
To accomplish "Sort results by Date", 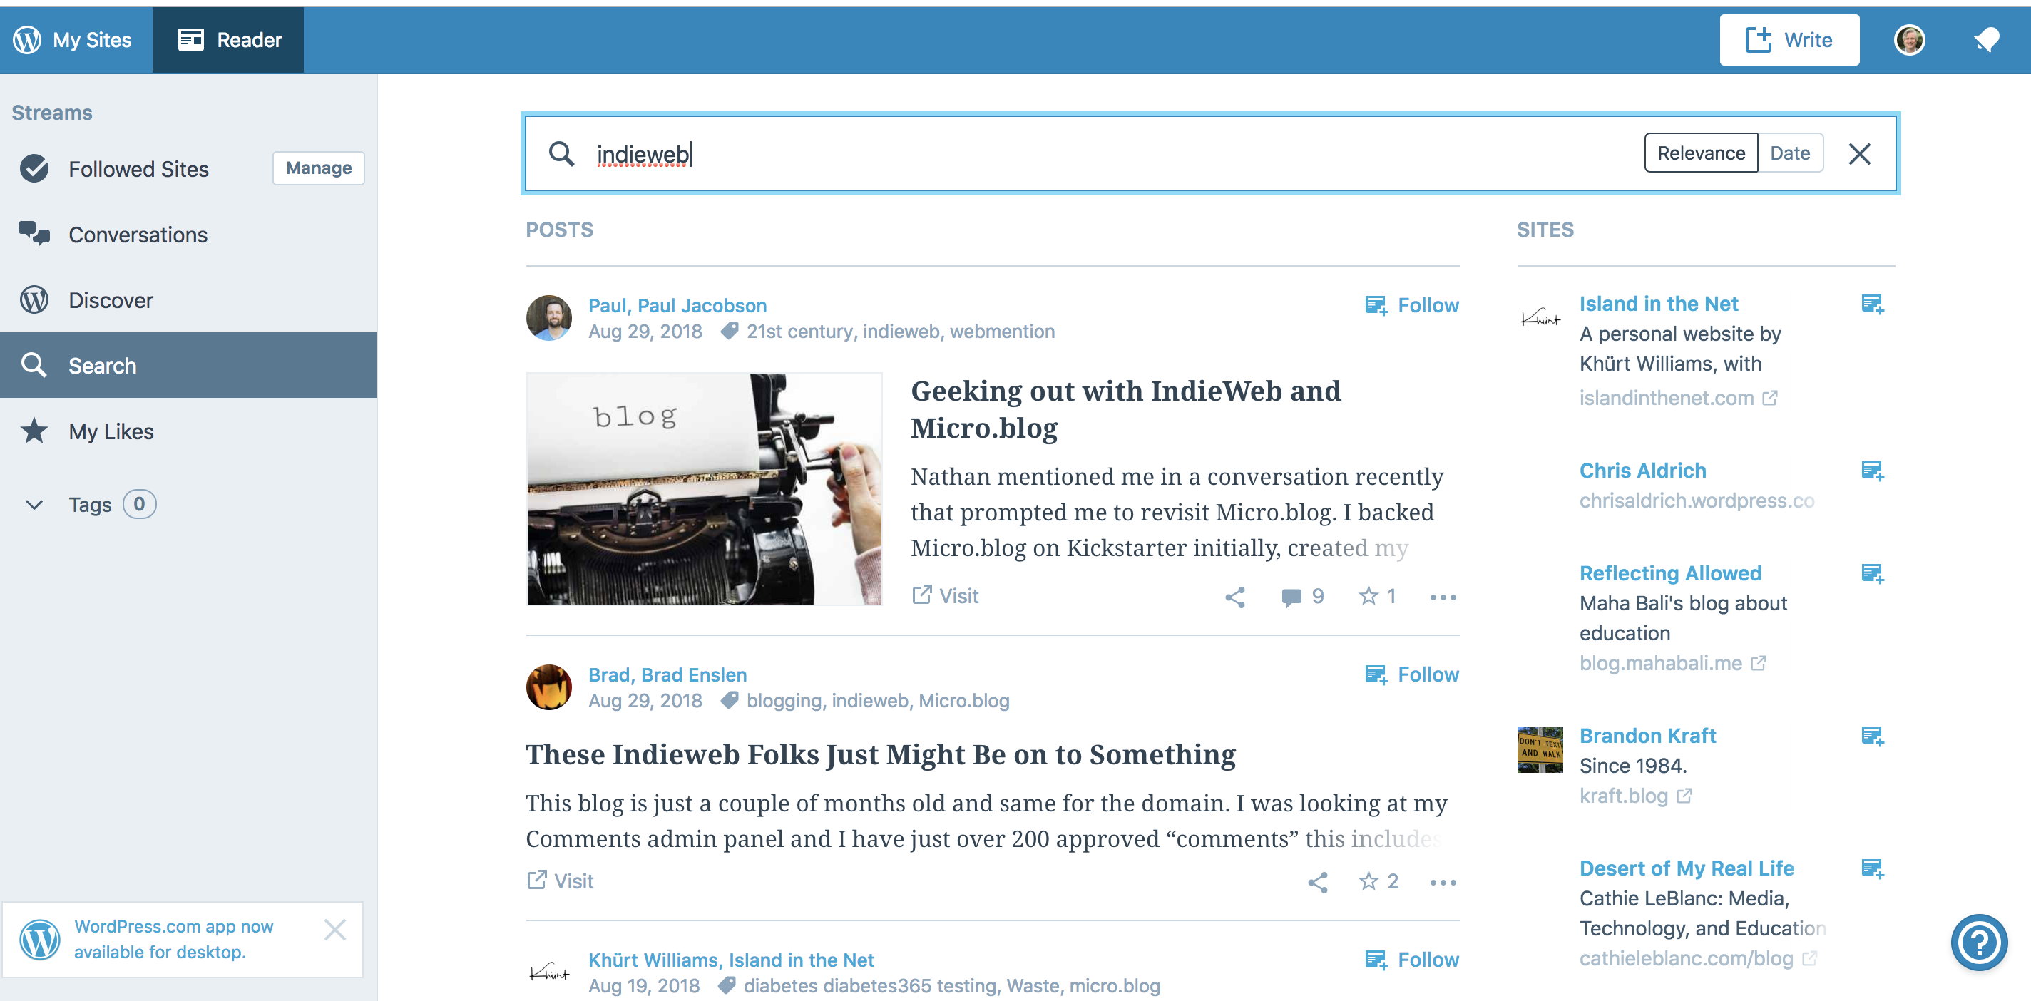I will tap(1790, 153).
